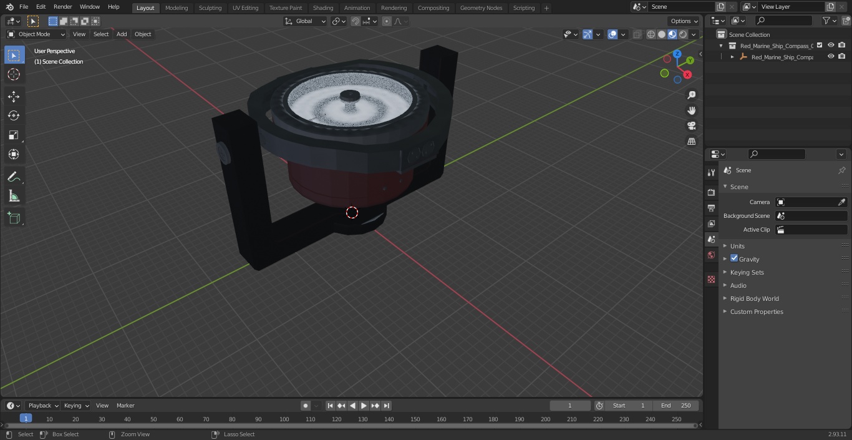Toggle visibility of Red_Marine_Ship_Compass collection

(x=831, y=45)
